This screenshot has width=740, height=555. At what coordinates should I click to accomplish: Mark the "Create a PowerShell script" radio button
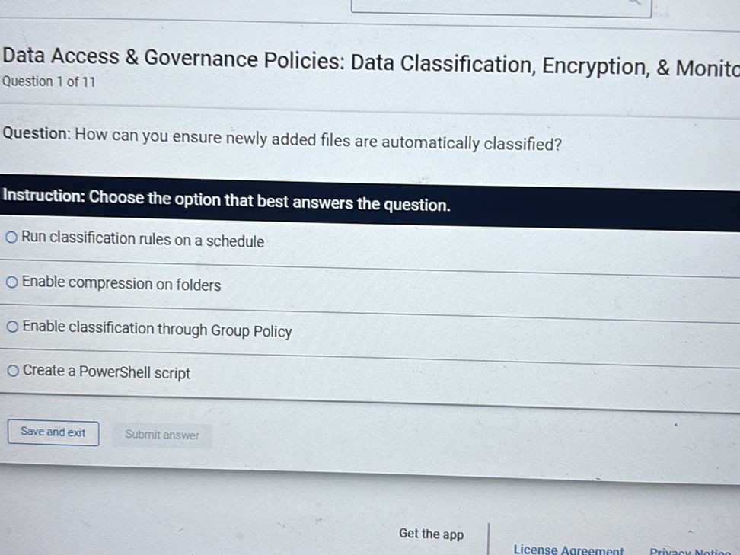tap(14, 372)
